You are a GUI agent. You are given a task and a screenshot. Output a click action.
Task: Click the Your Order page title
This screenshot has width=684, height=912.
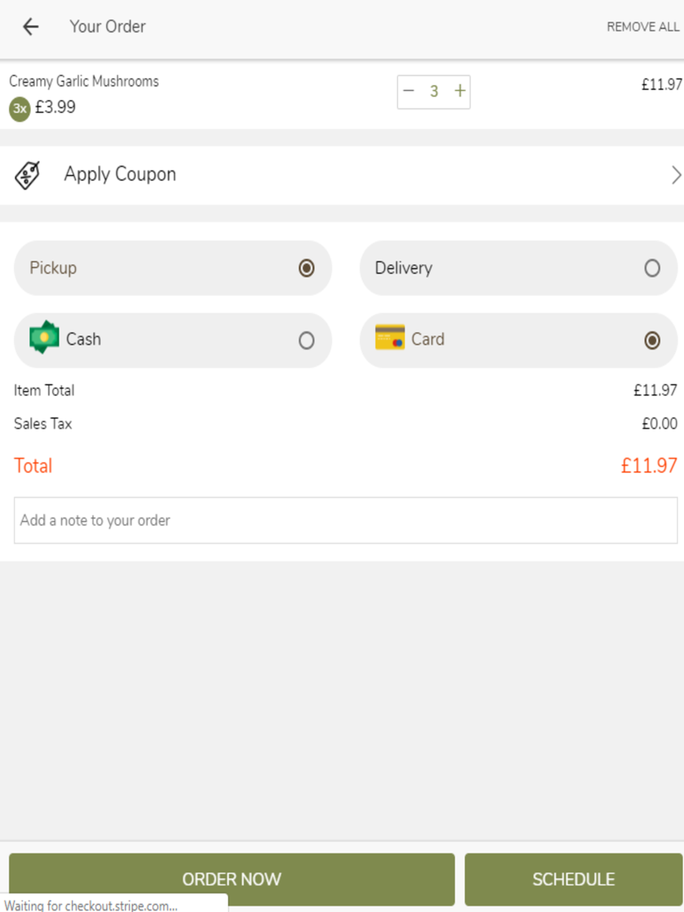tap(107, 27)
